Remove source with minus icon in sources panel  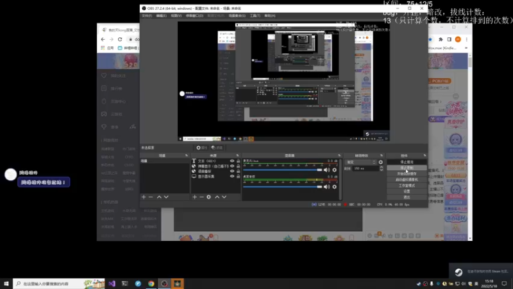(201, 197)
